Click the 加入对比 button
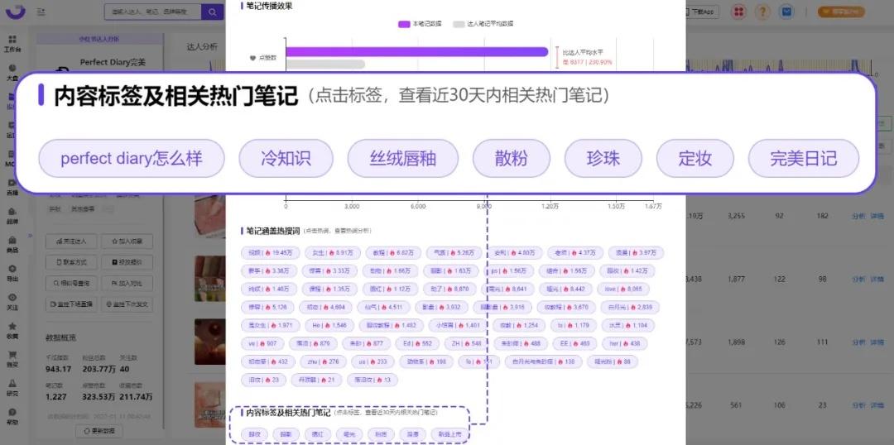Image resolution: width=894 pixels, height=445 pixels. coord(127,283)
